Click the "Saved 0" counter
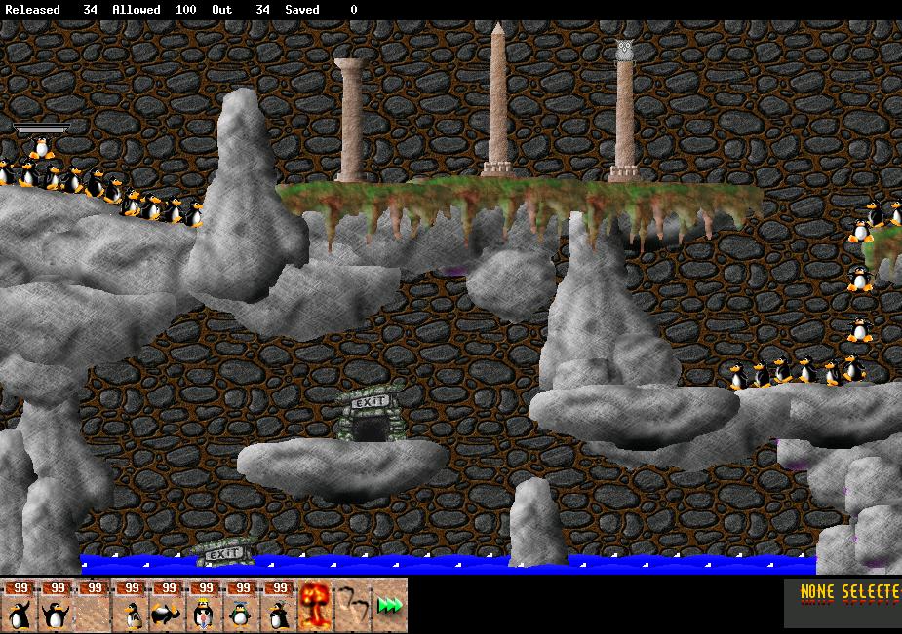Screen dimensions: 902x634 click(x=321, y=10)
